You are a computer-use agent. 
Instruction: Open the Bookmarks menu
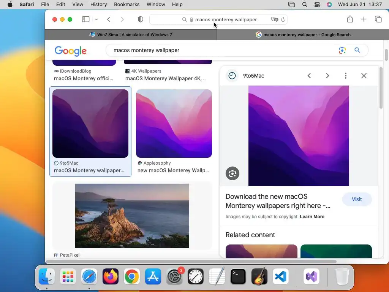click(x=127, y=5)
